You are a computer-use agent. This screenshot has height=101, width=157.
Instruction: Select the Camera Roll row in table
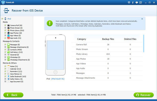pyautogui.click(x=107, y=45)
